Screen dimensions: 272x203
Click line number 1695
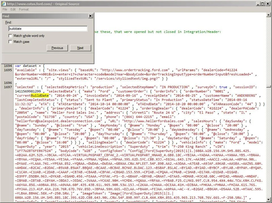point(8,70)
